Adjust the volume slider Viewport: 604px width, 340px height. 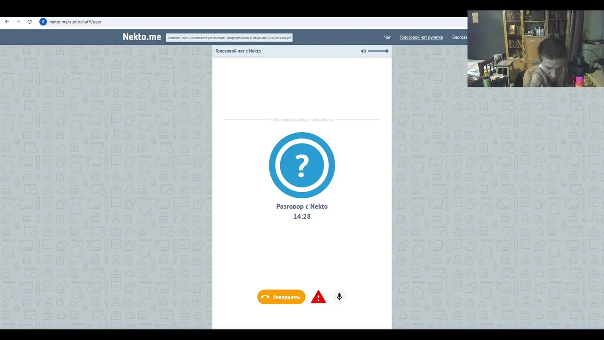[x=378, y=51]
